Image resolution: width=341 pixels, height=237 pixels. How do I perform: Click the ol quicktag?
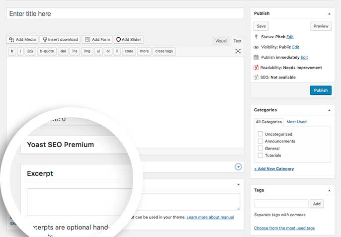[108, 51]
